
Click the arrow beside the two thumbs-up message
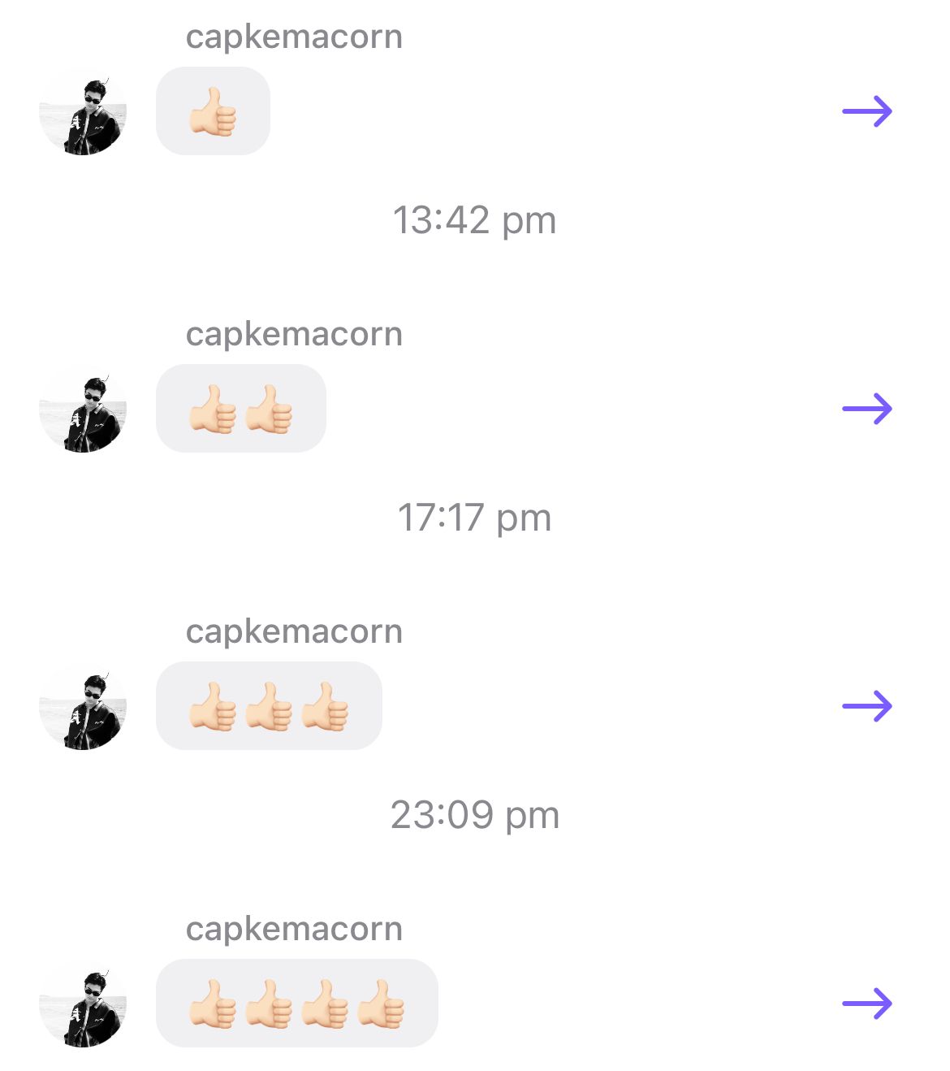click(x=867, y=409)
